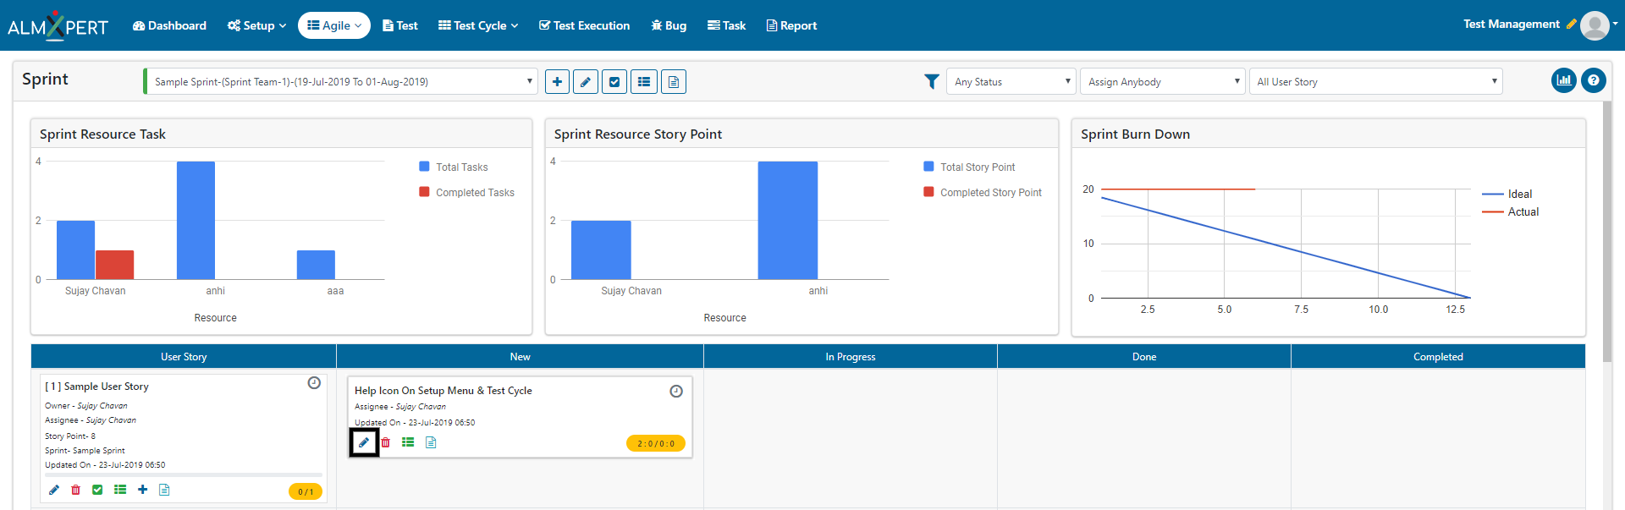This screenshot has width=1625, height=510.
Task: Expand the Test Cycle menu
Action: pos(478,25)
